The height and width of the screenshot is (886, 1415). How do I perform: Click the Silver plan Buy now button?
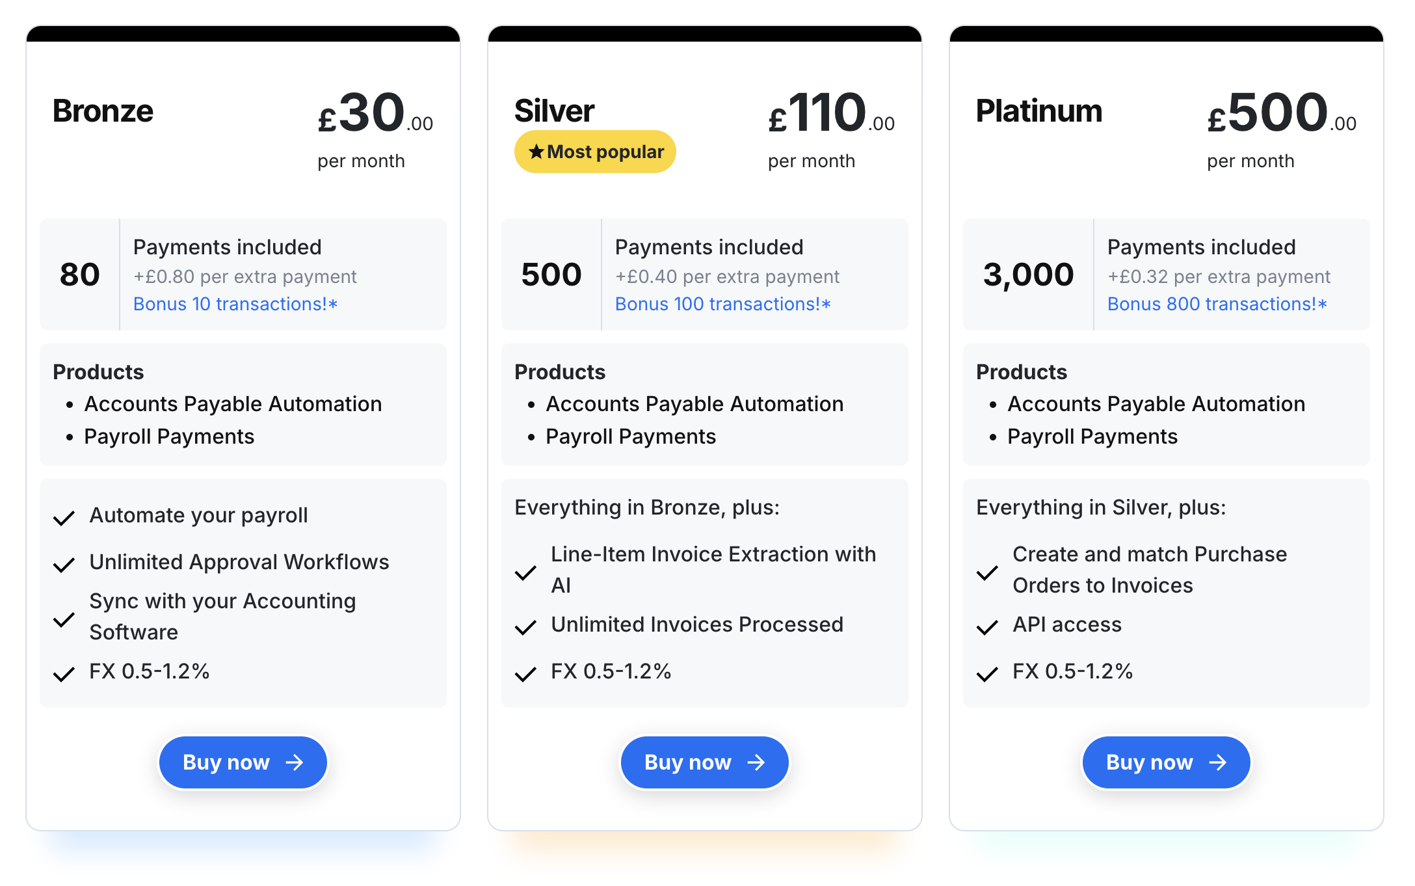coord(704,762)
